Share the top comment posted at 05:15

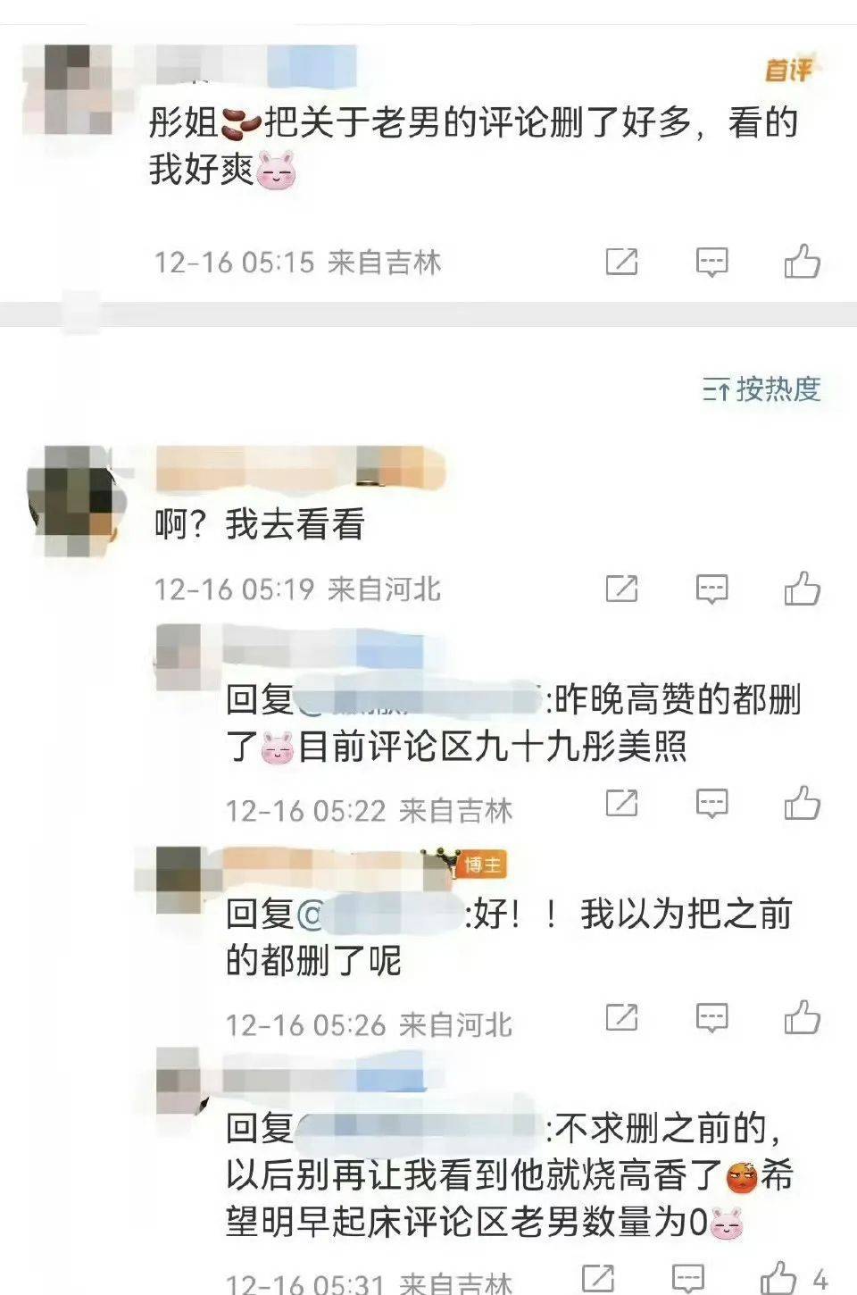[622, 262]
